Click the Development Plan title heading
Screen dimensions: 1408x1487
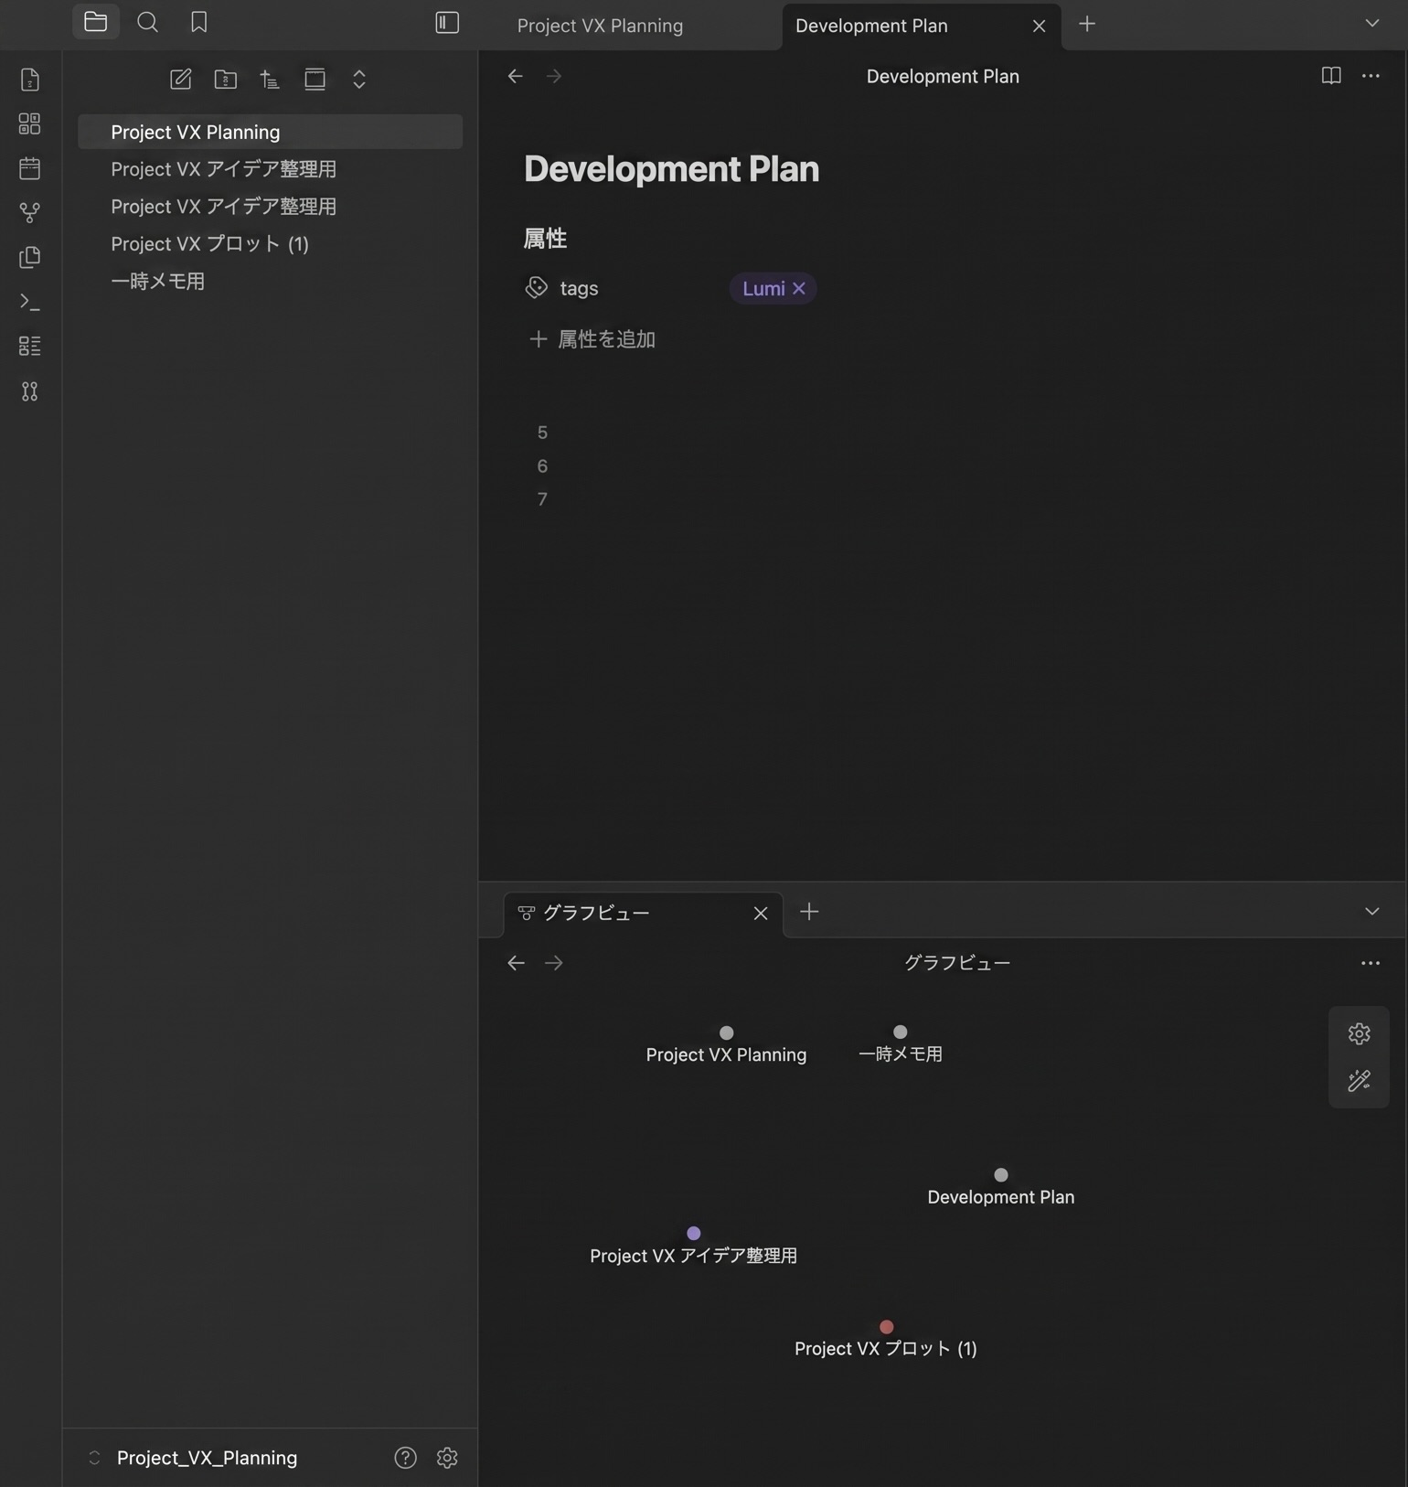point(671,169)
